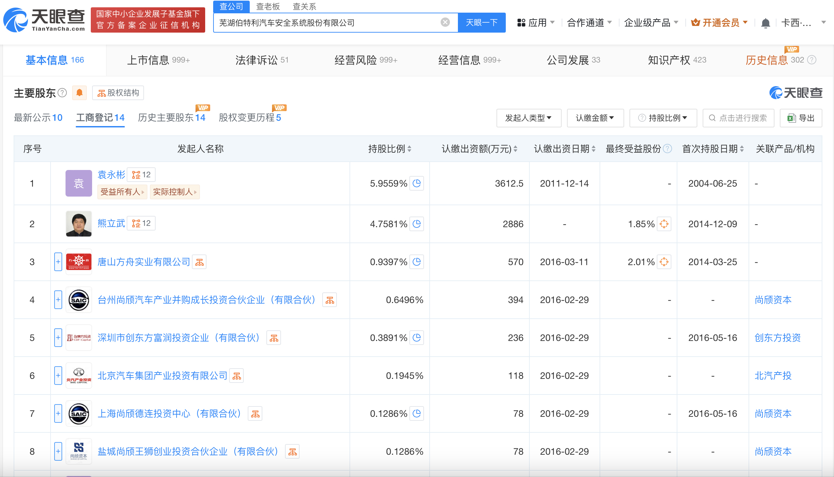Open the 历史信息 help question mark
This screenshot has height=477, width=834.
[812, 60]
